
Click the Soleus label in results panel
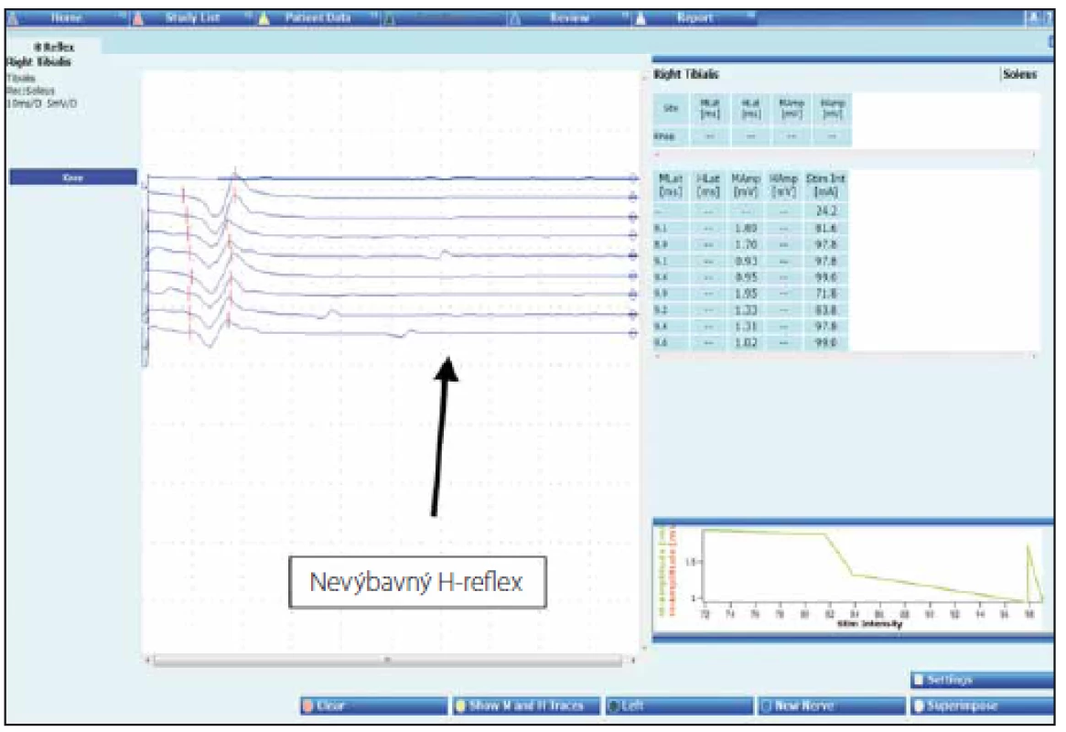point(1019,74)
